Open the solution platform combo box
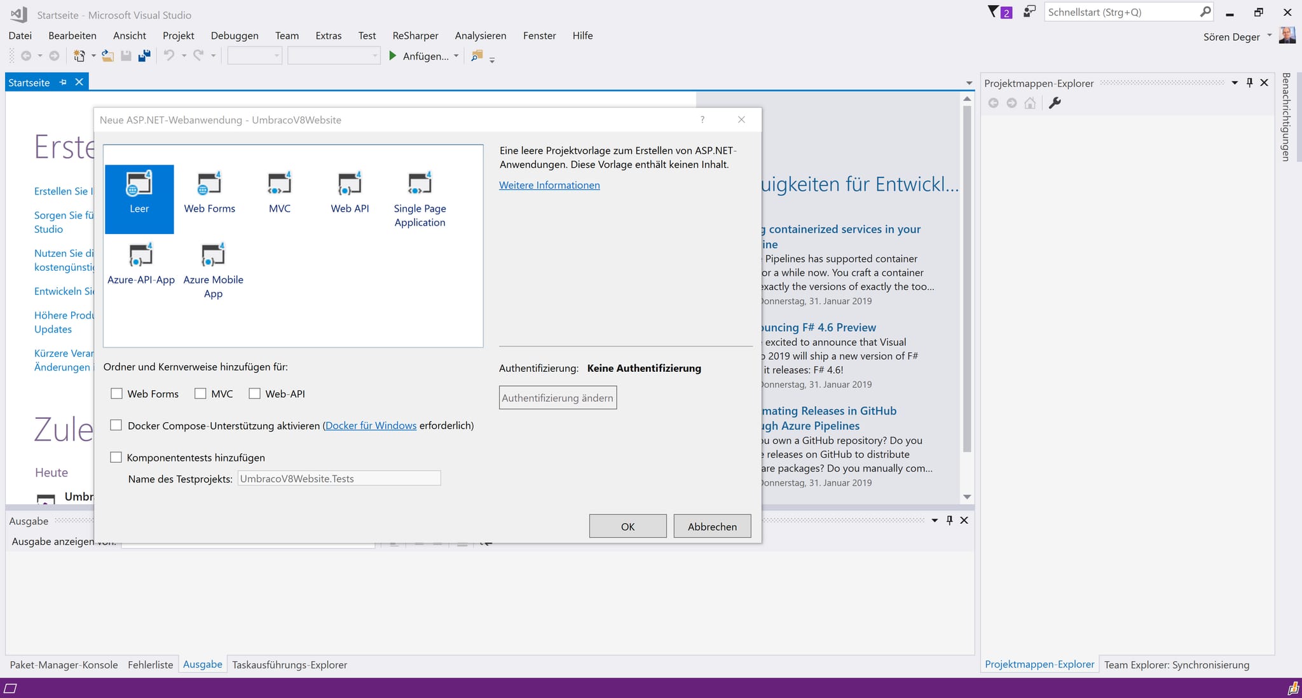Screen dimensions: 1302x698 tap(334, 56)
